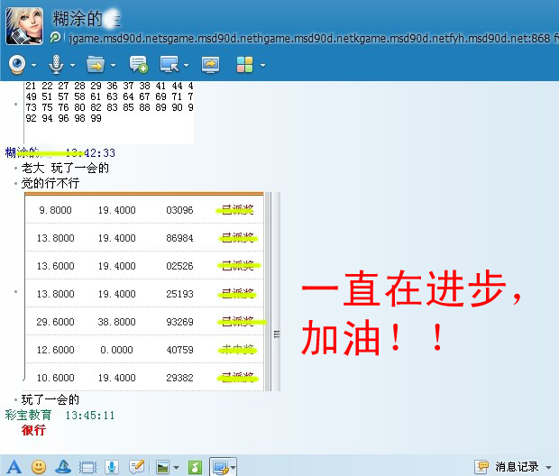Expand the voice call dropdown arrow
Viewport: 559px width, 476px height.
(x=72, y=65)
